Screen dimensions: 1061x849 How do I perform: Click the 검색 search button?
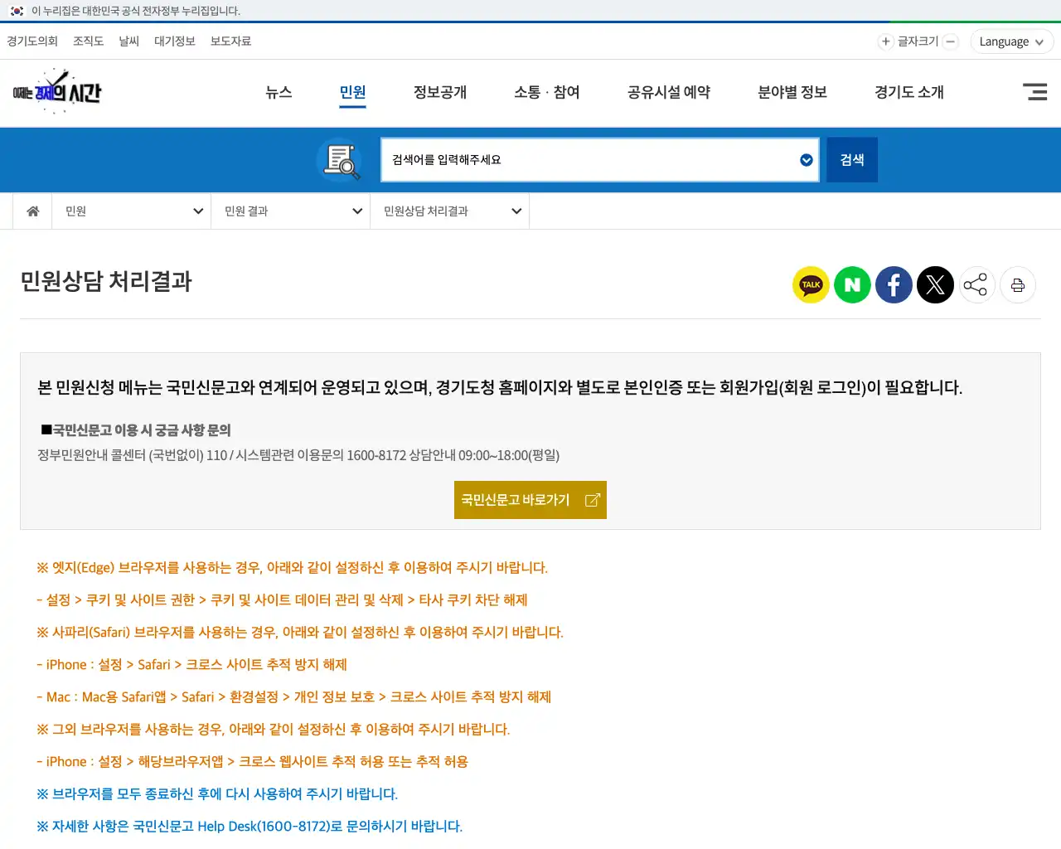click(852, 160)
